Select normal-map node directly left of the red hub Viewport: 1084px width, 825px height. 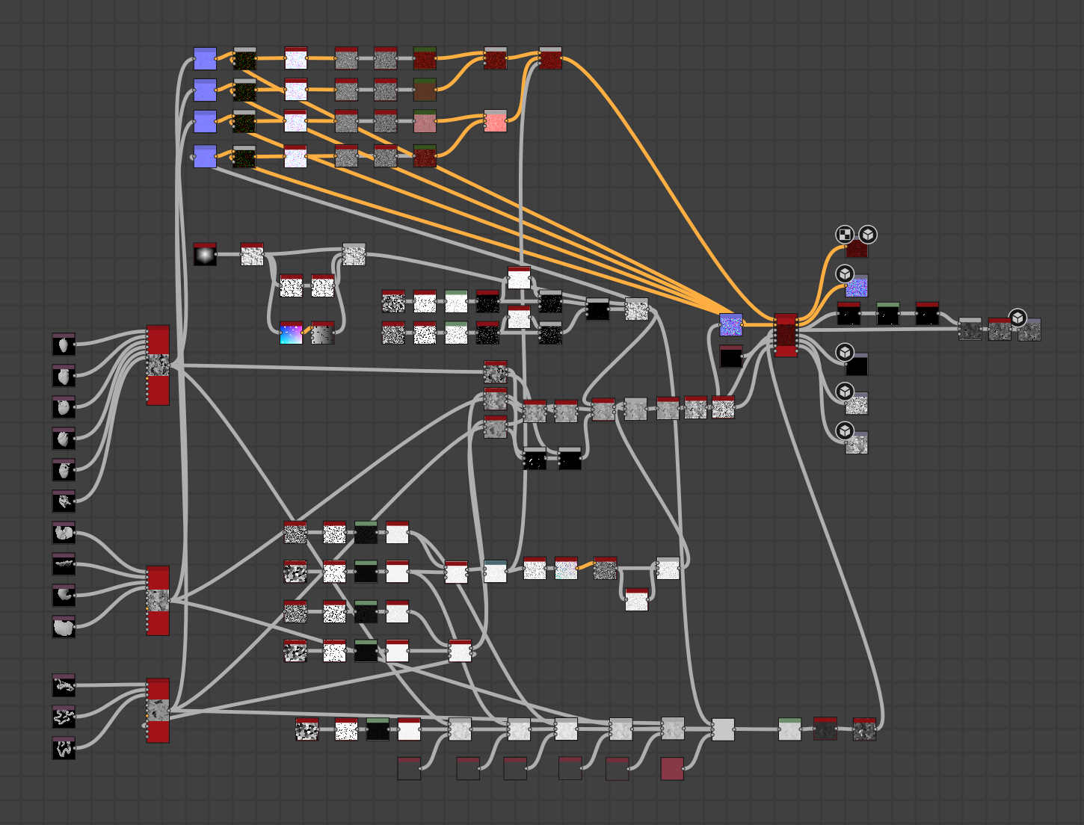pyautogui.click(x=730, y=325)
